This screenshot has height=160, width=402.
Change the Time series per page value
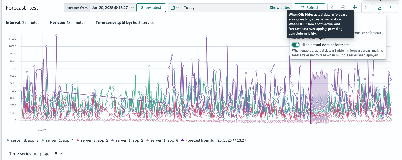click(x=59, y=154)
